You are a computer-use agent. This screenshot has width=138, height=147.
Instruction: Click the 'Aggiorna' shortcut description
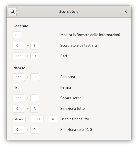pyautogui.click(x=68, y=77)
